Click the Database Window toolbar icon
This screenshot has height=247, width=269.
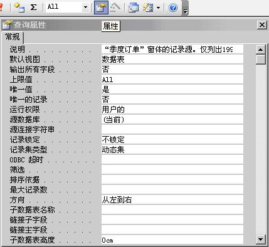134,8
